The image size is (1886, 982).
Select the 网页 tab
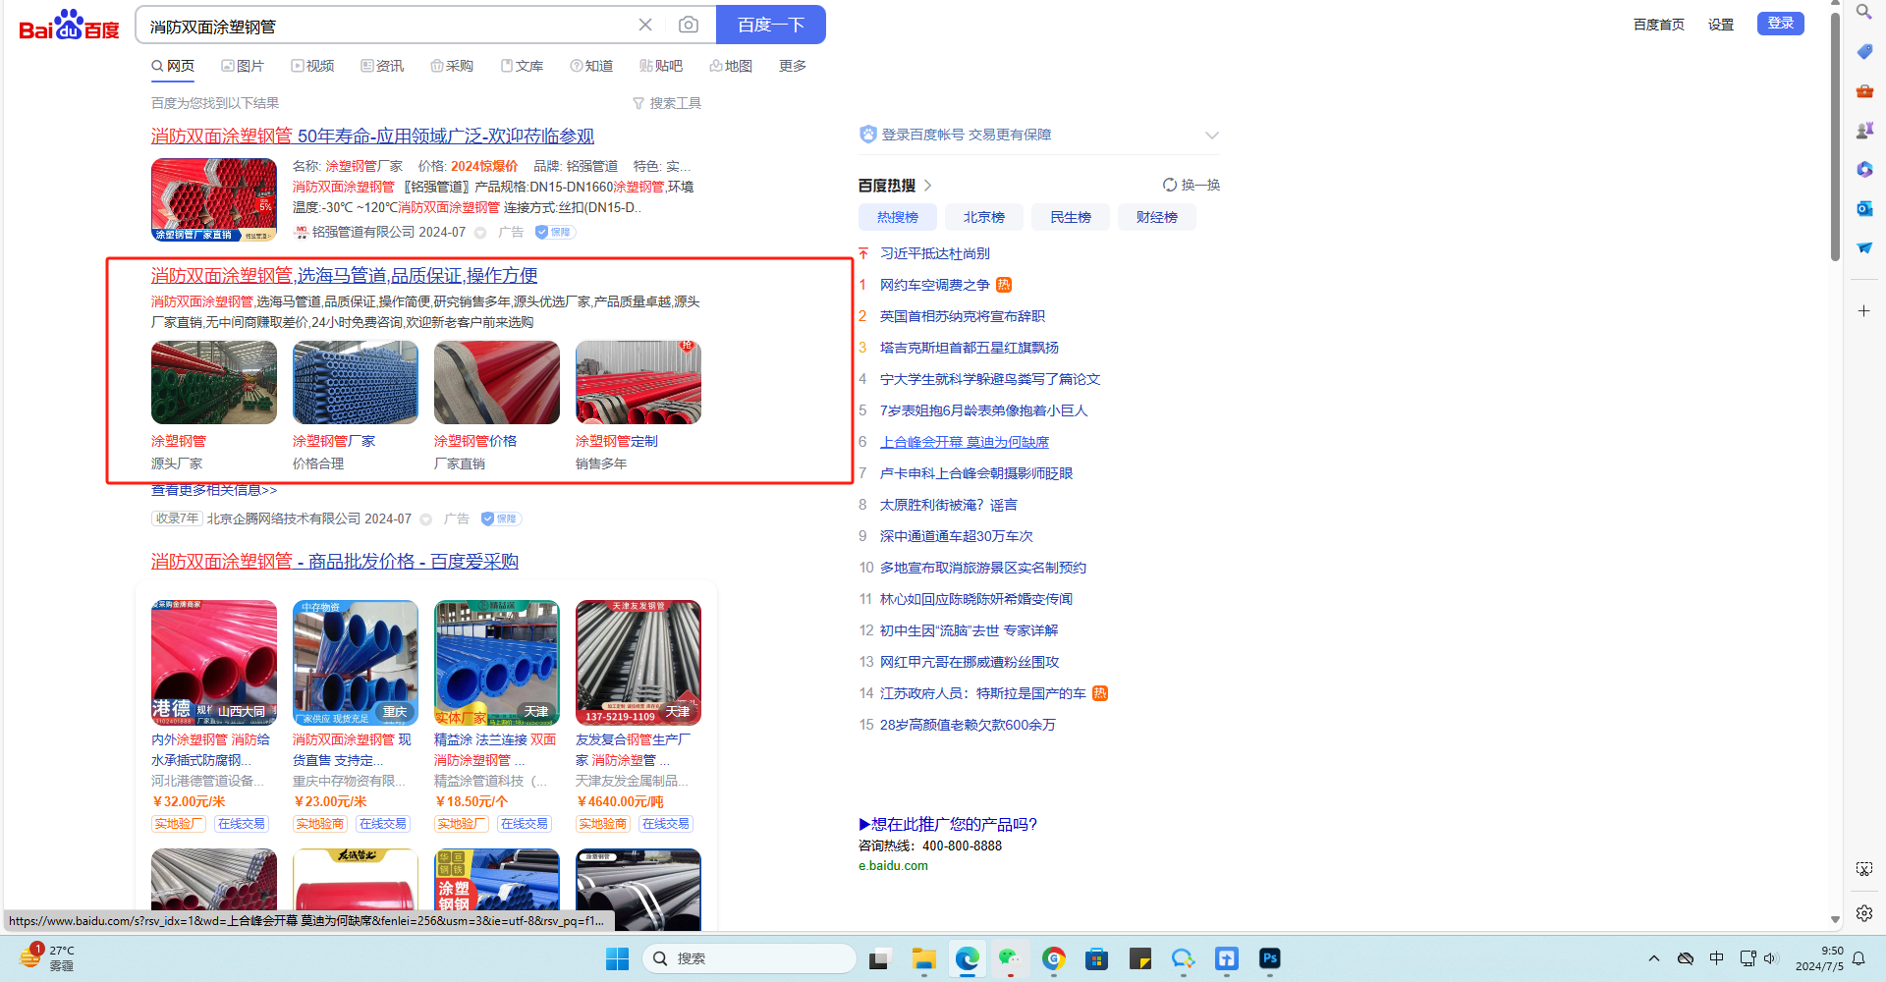173,66
